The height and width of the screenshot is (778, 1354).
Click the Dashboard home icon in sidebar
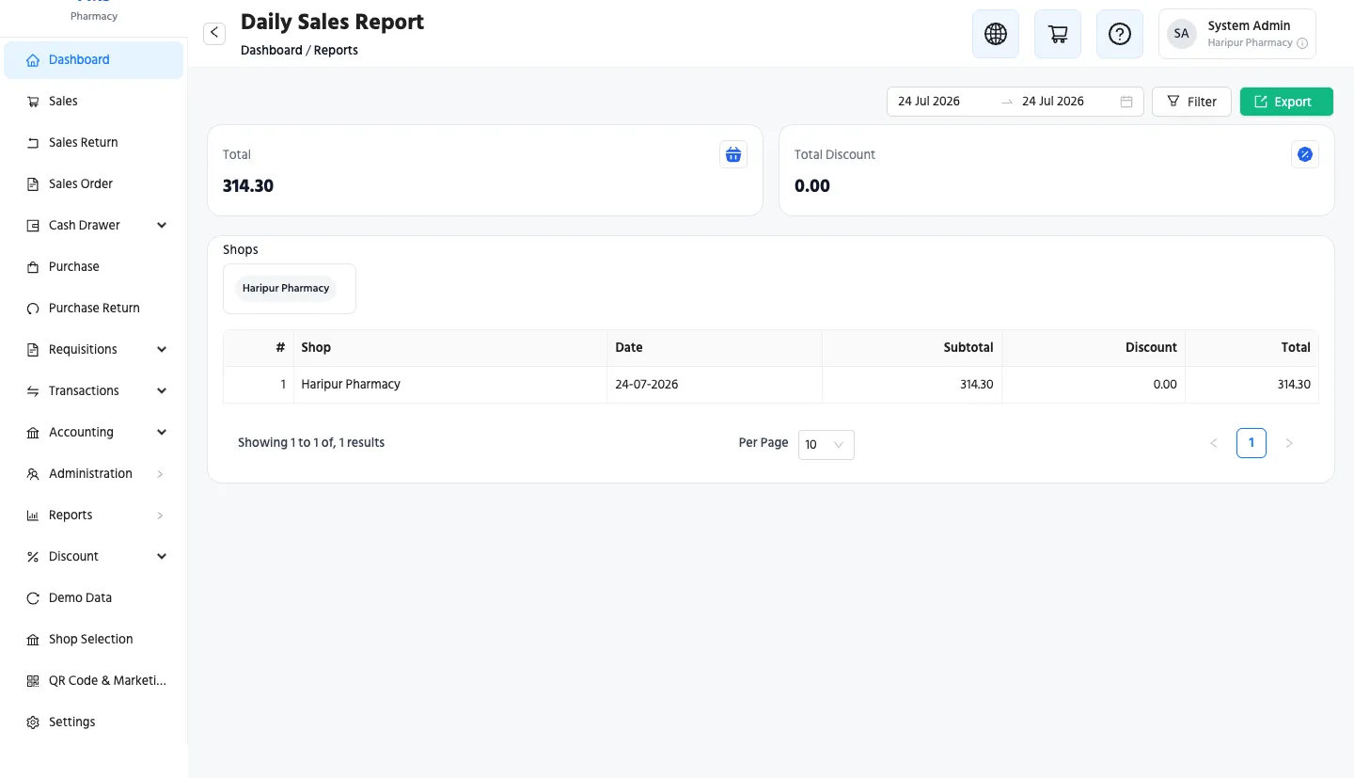coord(33,60)
